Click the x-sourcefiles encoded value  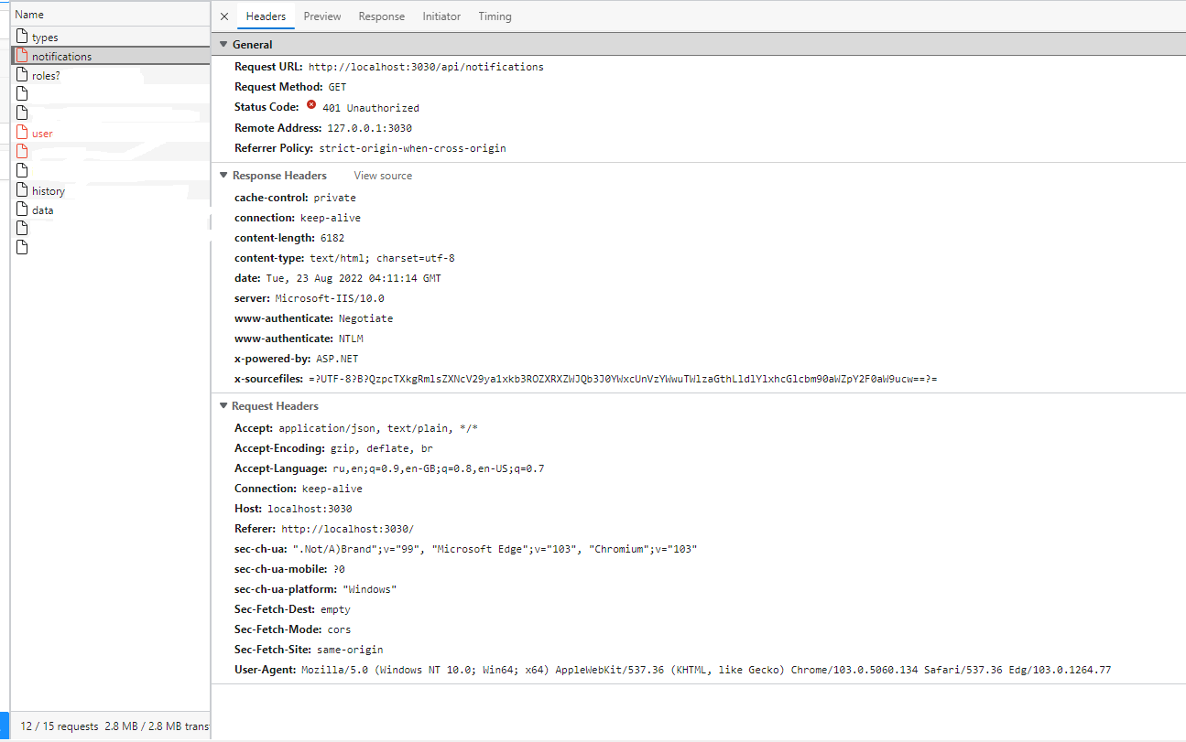click(x=623, y=379)
